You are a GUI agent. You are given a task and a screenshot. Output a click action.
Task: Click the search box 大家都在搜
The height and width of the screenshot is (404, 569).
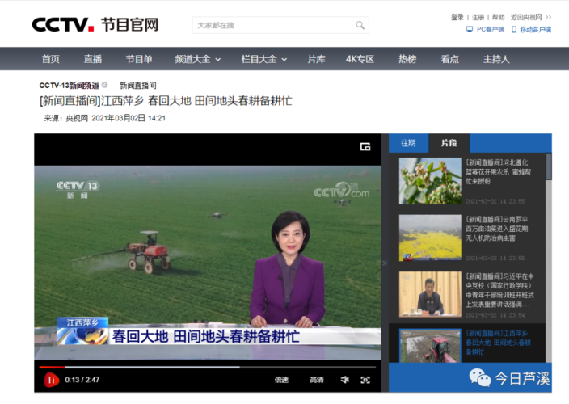click(x=271, y=25)
